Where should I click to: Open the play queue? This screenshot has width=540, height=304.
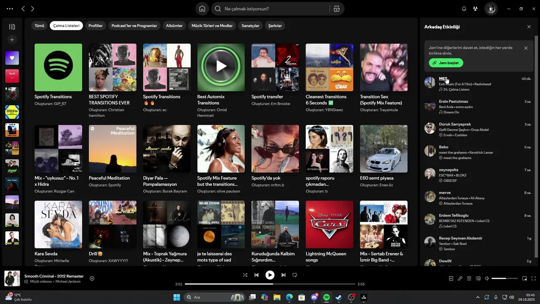(469, 279)
